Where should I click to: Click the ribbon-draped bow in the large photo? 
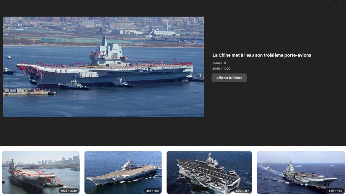(x=30, y=71)
